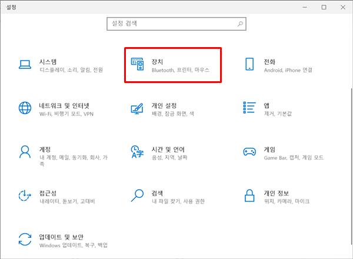Open the 게임 controller icon

click(249, 151)
